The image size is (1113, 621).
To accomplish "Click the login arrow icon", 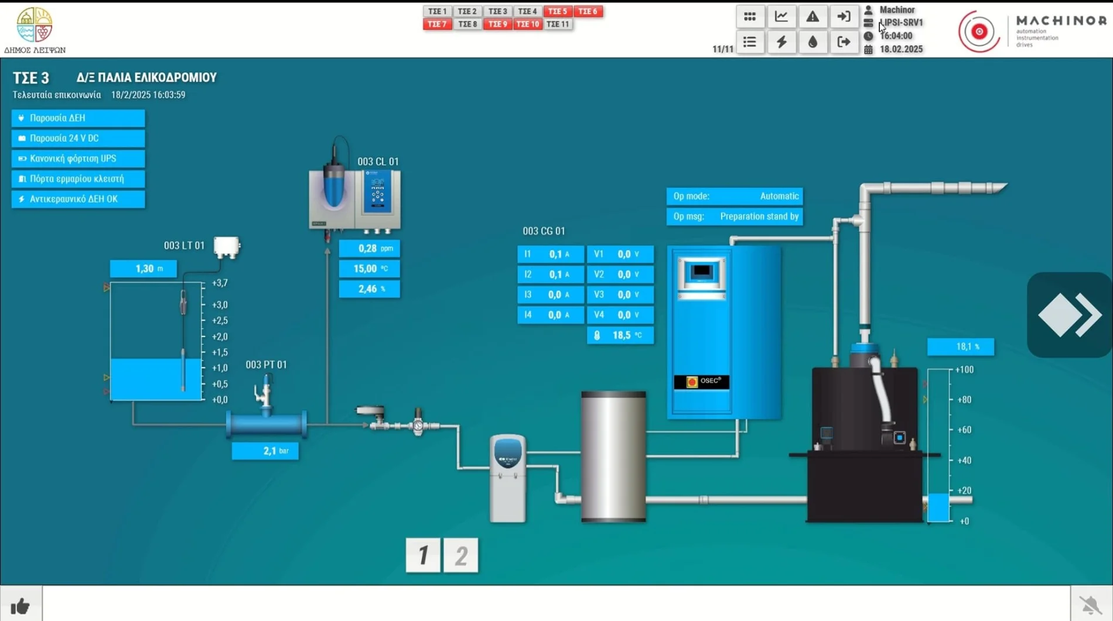I will 844,17.
